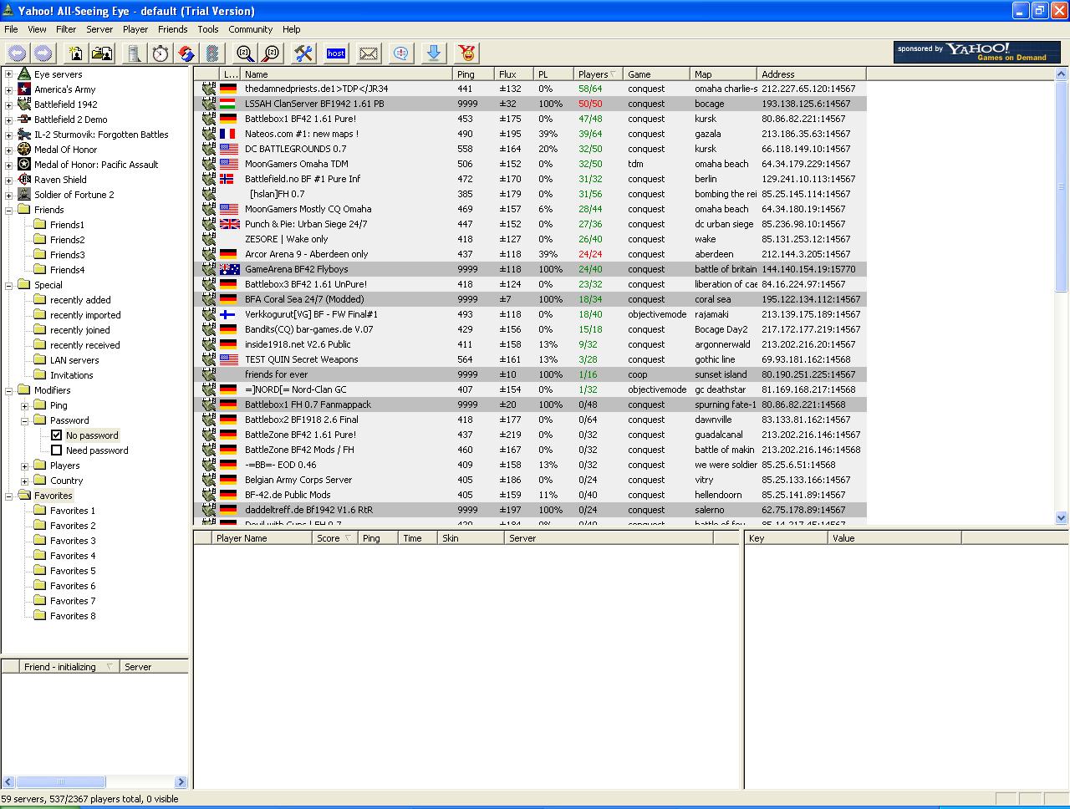1070x809 pixels.
Task: Click the open profile folder icon
Action: (103, 53)
